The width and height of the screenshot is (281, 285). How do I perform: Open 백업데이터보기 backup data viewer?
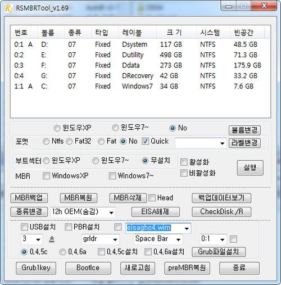(x=221, y=198)
